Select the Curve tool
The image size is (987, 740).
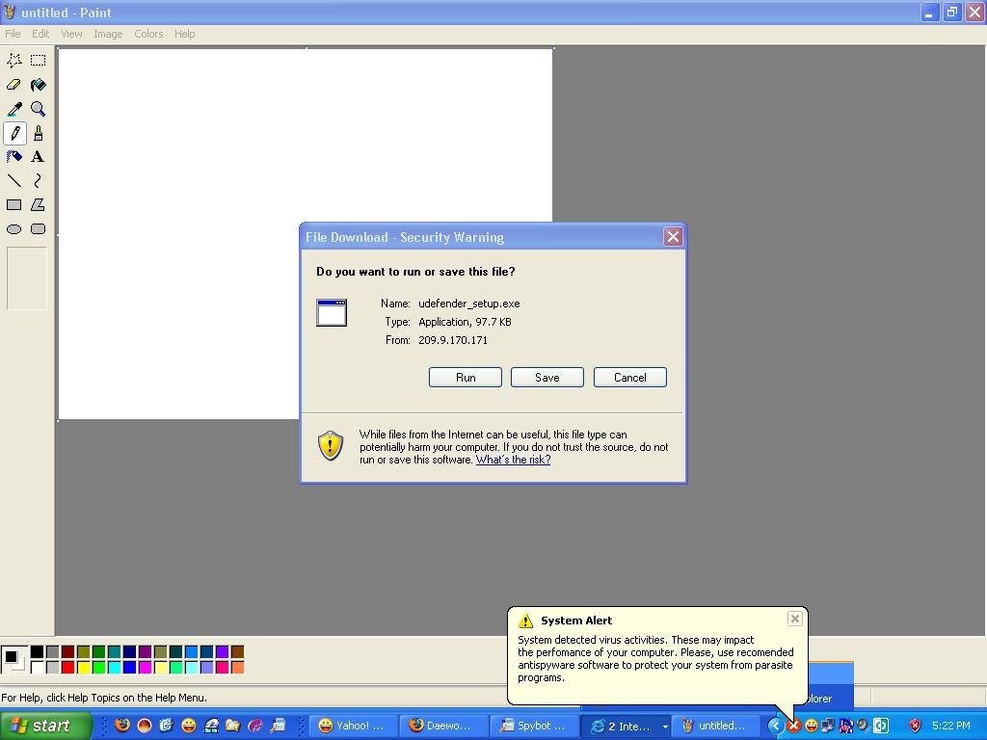click(39, 181)
